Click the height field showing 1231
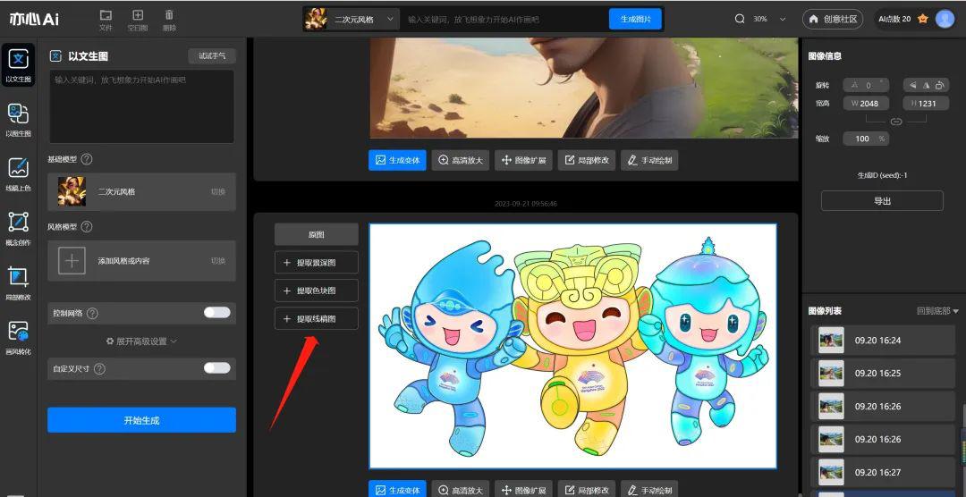966x497 pixels. click(x=926, y=104)
